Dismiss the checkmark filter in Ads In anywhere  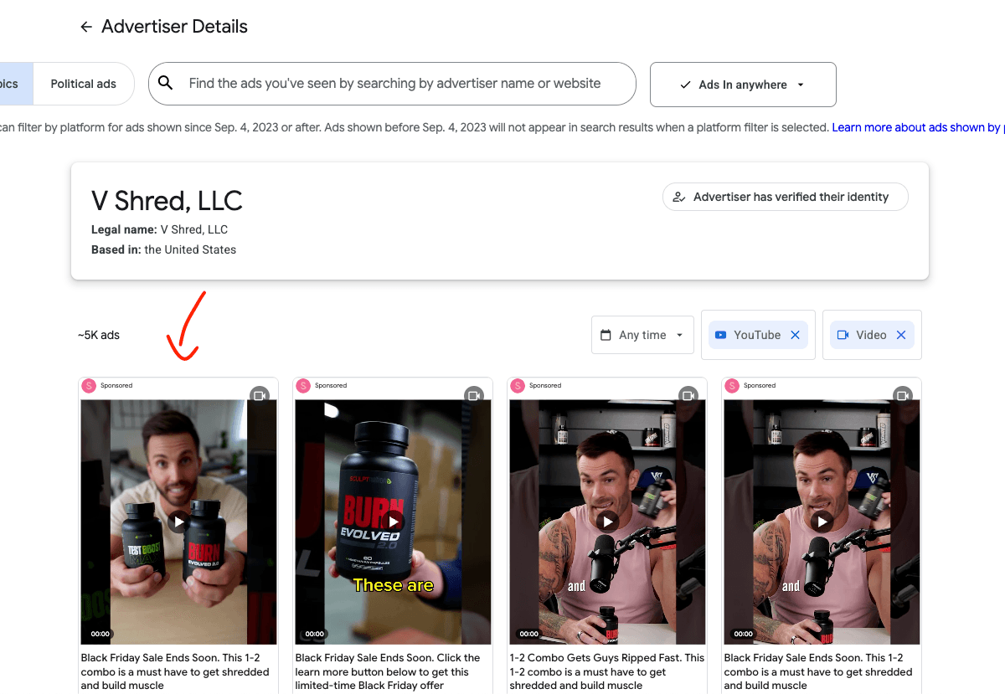pos(683,84)
